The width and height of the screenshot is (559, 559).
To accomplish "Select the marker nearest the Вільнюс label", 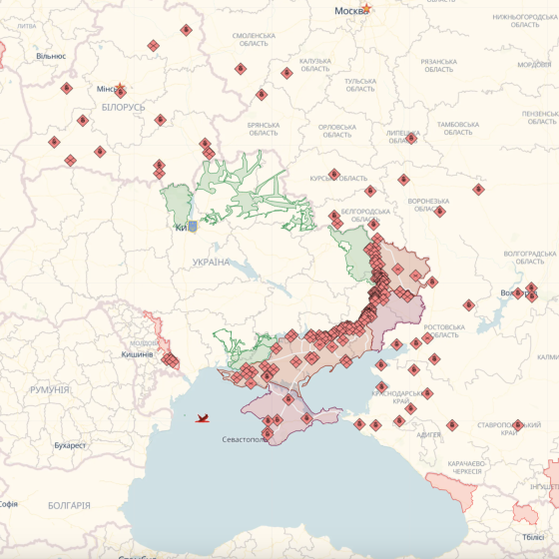I will (66, 88).
